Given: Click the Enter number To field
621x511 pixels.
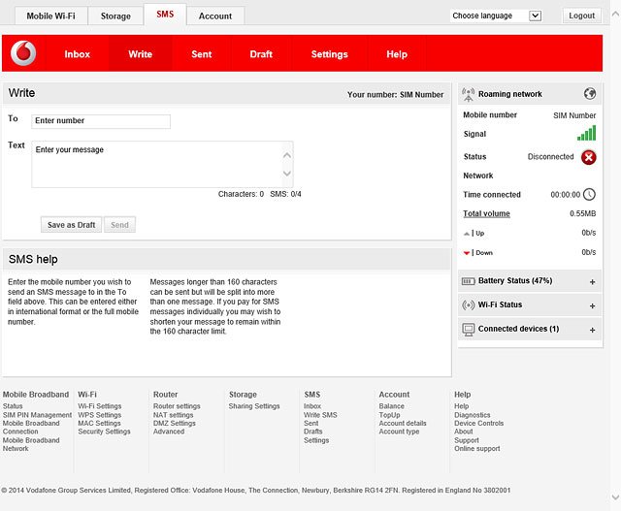Looking at the screenshot, I should (x=101, y=121).
